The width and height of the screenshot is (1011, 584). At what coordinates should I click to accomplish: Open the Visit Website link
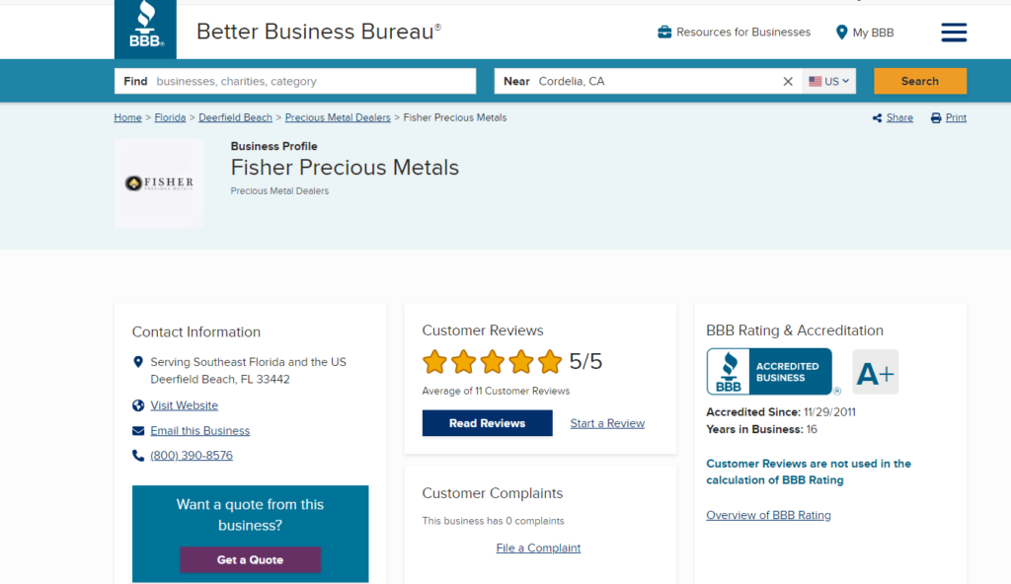[x=185, y=405]
